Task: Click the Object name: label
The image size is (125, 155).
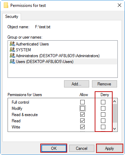Action: (x=18, y=27)
